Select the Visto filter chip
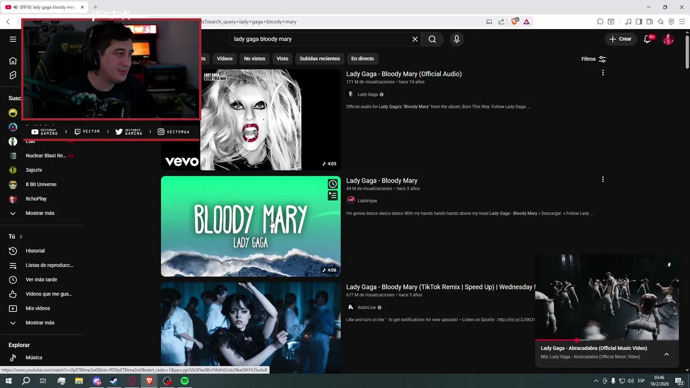Screen dimensions: 690x388 coord(282,59)
